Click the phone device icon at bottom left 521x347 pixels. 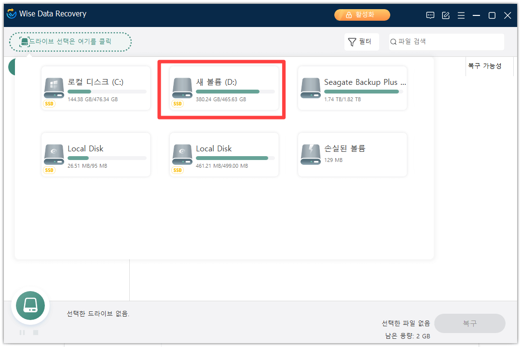(x=30, y=306)
